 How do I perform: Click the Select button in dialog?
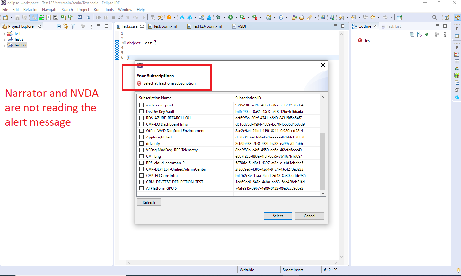point(278,216)
